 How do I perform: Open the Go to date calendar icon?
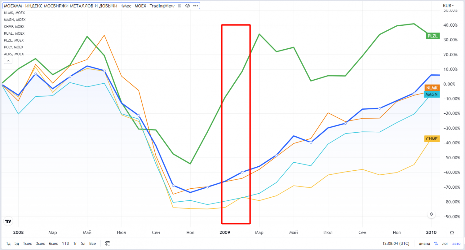(x=108, y=243)
